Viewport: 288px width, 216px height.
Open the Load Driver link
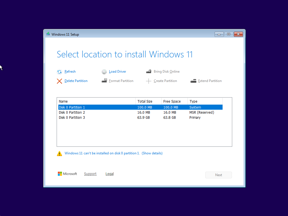pyautogui.click(x=118, y=72)
